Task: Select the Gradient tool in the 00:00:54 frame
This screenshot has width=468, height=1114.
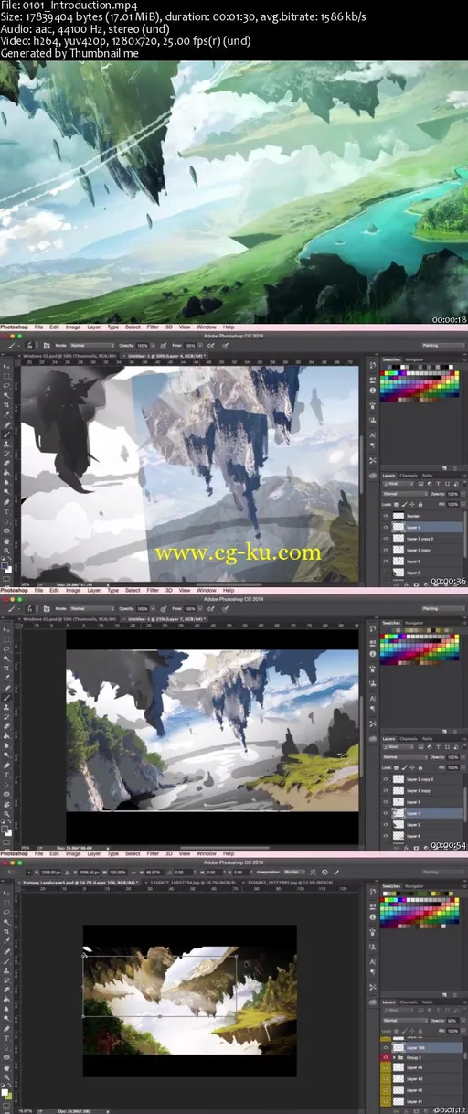Action: tap(5, 736)
